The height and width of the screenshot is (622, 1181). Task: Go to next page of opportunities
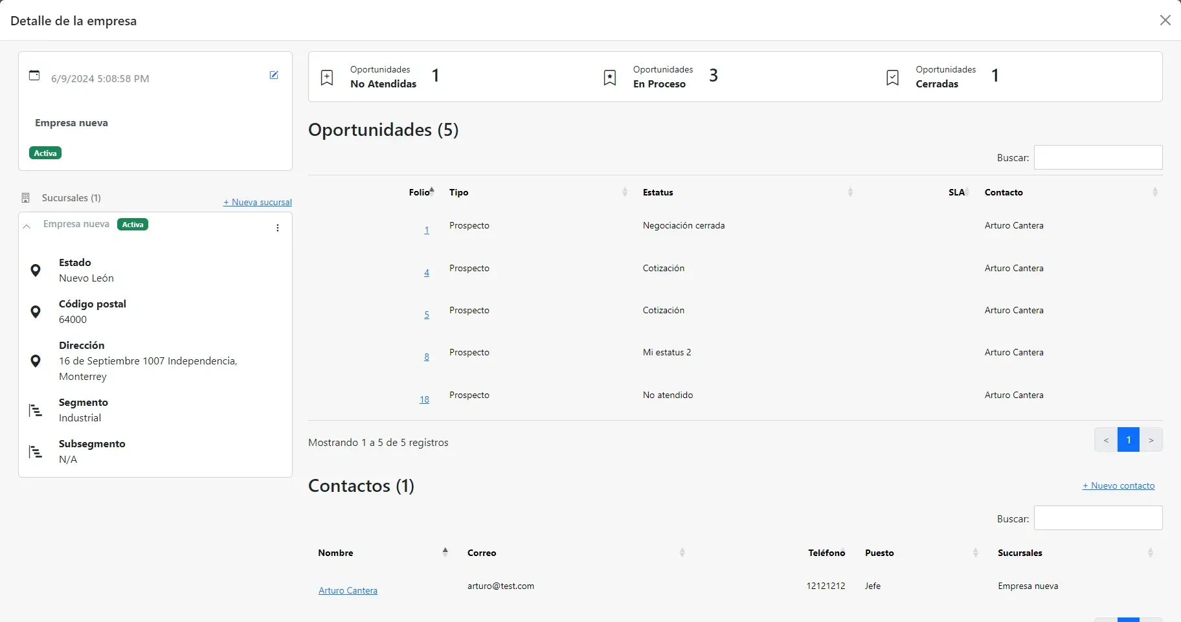(1151, 440)
